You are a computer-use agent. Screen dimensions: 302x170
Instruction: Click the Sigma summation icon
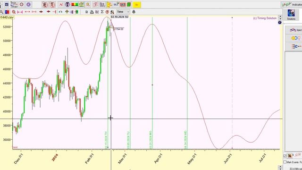[x=102, y=12]
